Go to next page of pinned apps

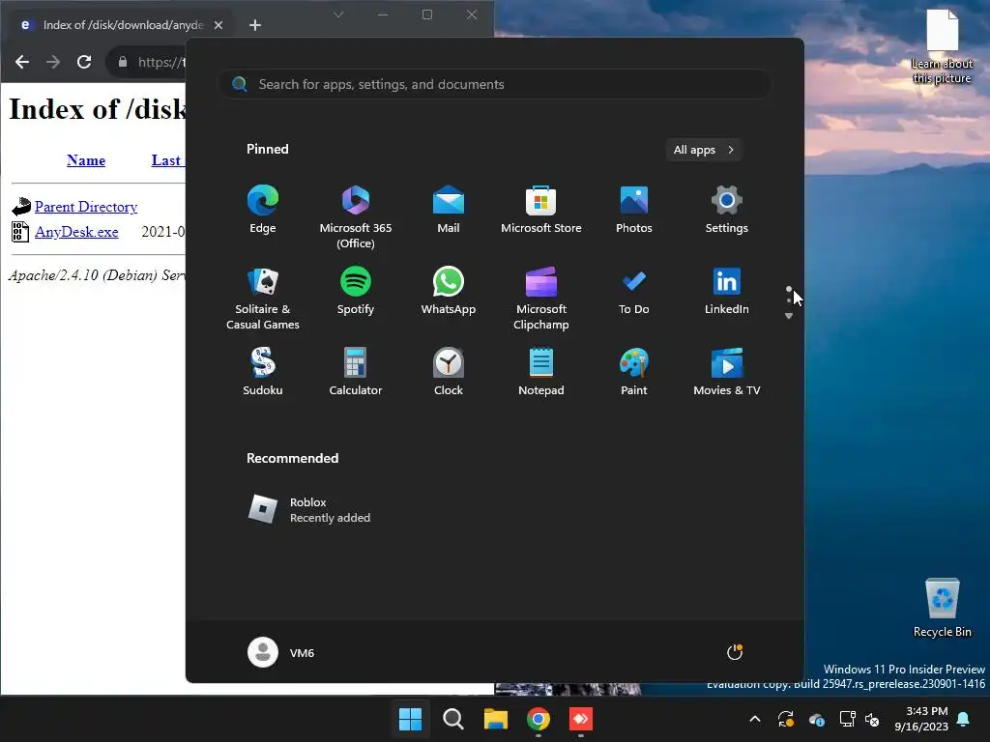tap(789, 316)
